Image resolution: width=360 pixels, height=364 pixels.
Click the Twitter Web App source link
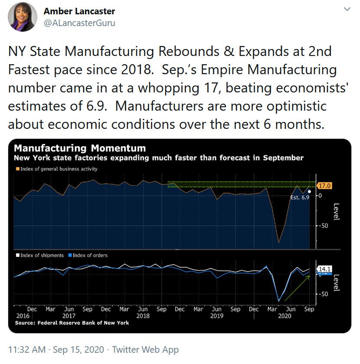145,349
